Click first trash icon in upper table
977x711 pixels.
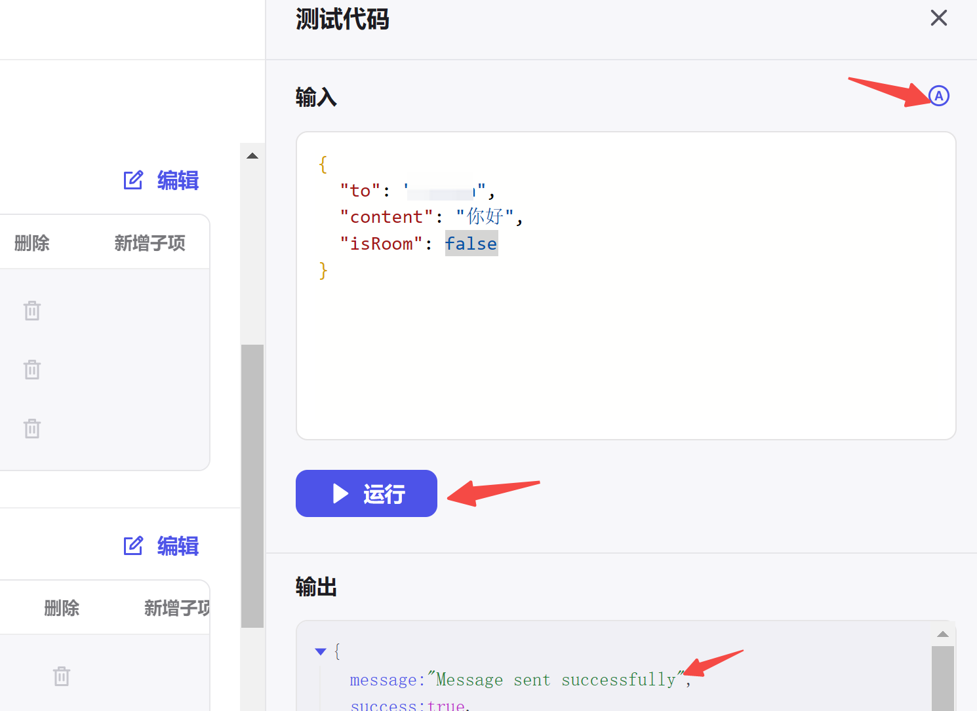32,310
